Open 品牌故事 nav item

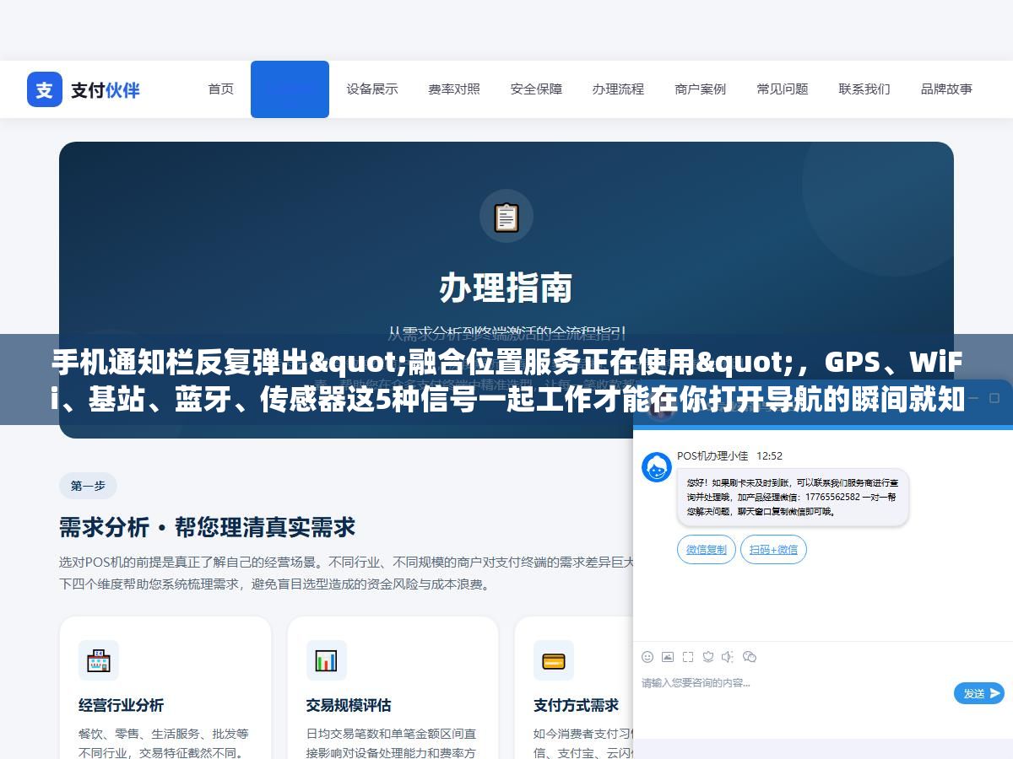[x=946, y=89]
